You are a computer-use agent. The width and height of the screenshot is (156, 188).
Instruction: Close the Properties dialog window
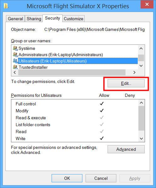(147, 4)
